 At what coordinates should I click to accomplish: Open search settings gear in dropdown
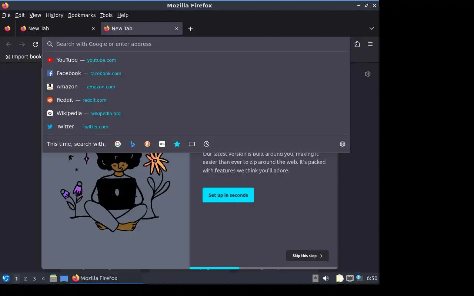343,144
